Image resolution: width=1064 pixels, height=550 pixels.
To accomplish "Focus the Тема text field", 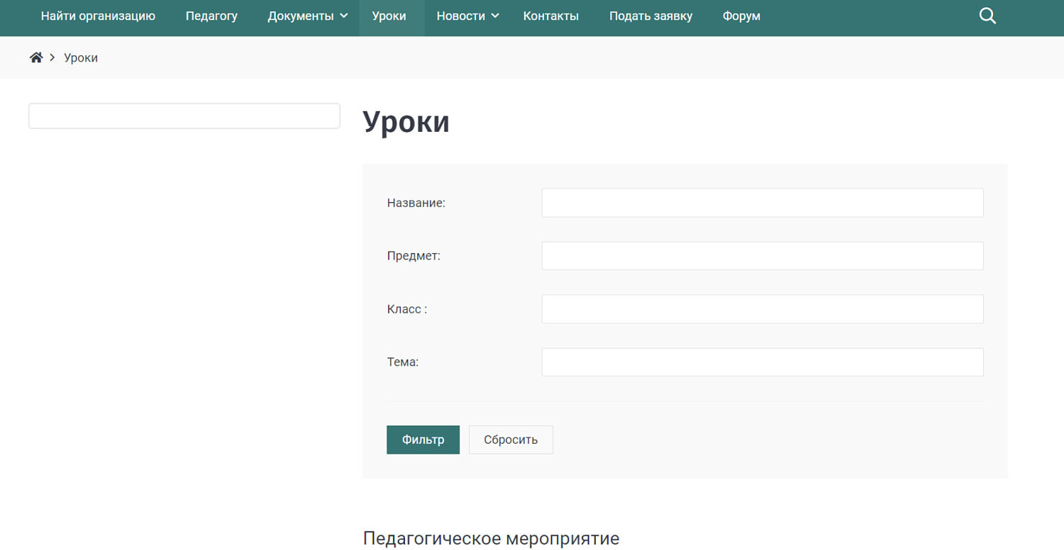I will 762,362.
